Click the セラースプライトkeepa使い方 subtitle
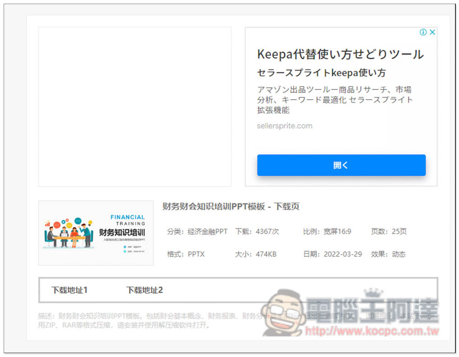The width and height of the screenshot is (459, 357). [321, 72]
